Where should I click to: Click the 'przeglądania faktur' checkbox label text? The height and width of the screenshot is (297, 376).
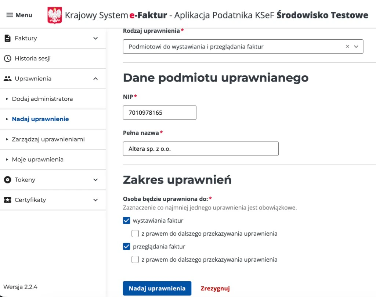(x=159, y=247)
